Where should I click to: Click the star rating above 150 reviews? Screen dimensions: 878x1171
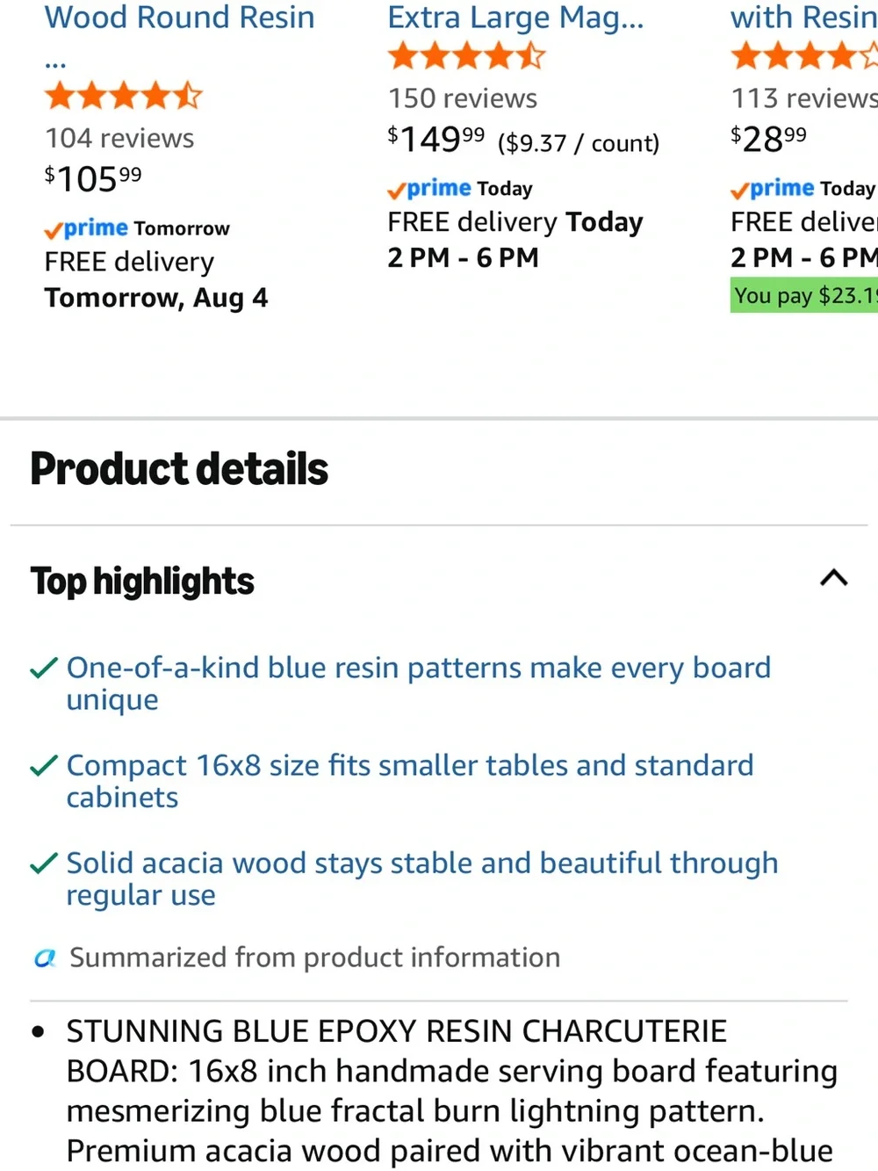point(466,56)
